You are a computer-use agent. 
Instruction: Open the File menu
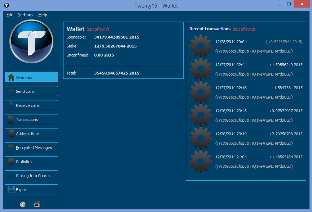coord(9,15)
